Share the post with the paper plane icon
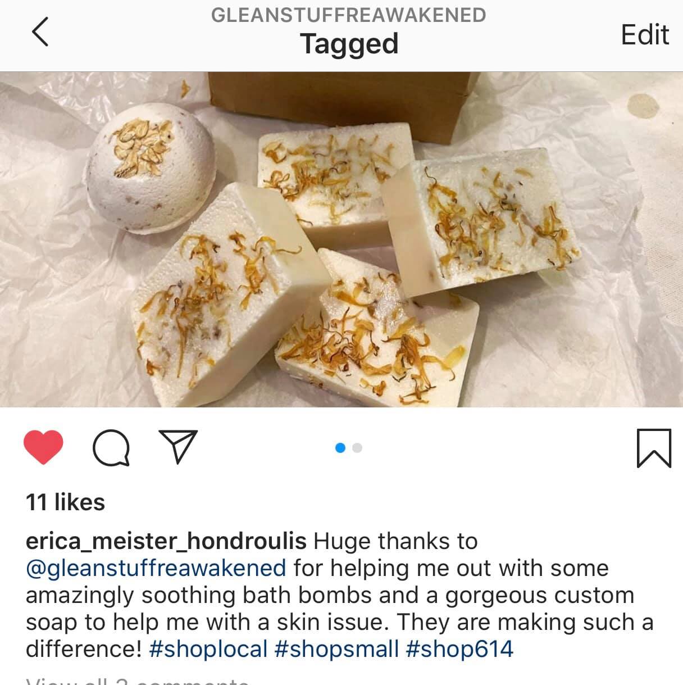 point(177,447)
